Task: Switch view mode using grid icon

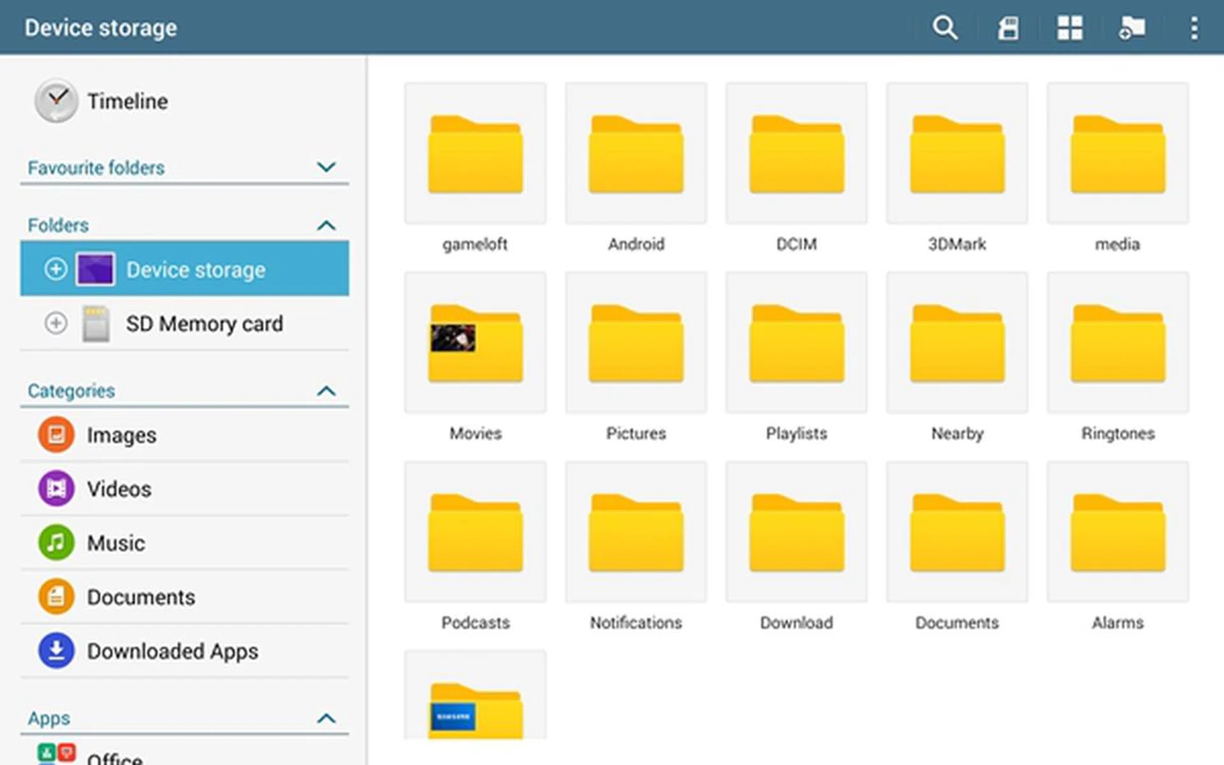Action: pyautogui.click(x=1070, y=28)
